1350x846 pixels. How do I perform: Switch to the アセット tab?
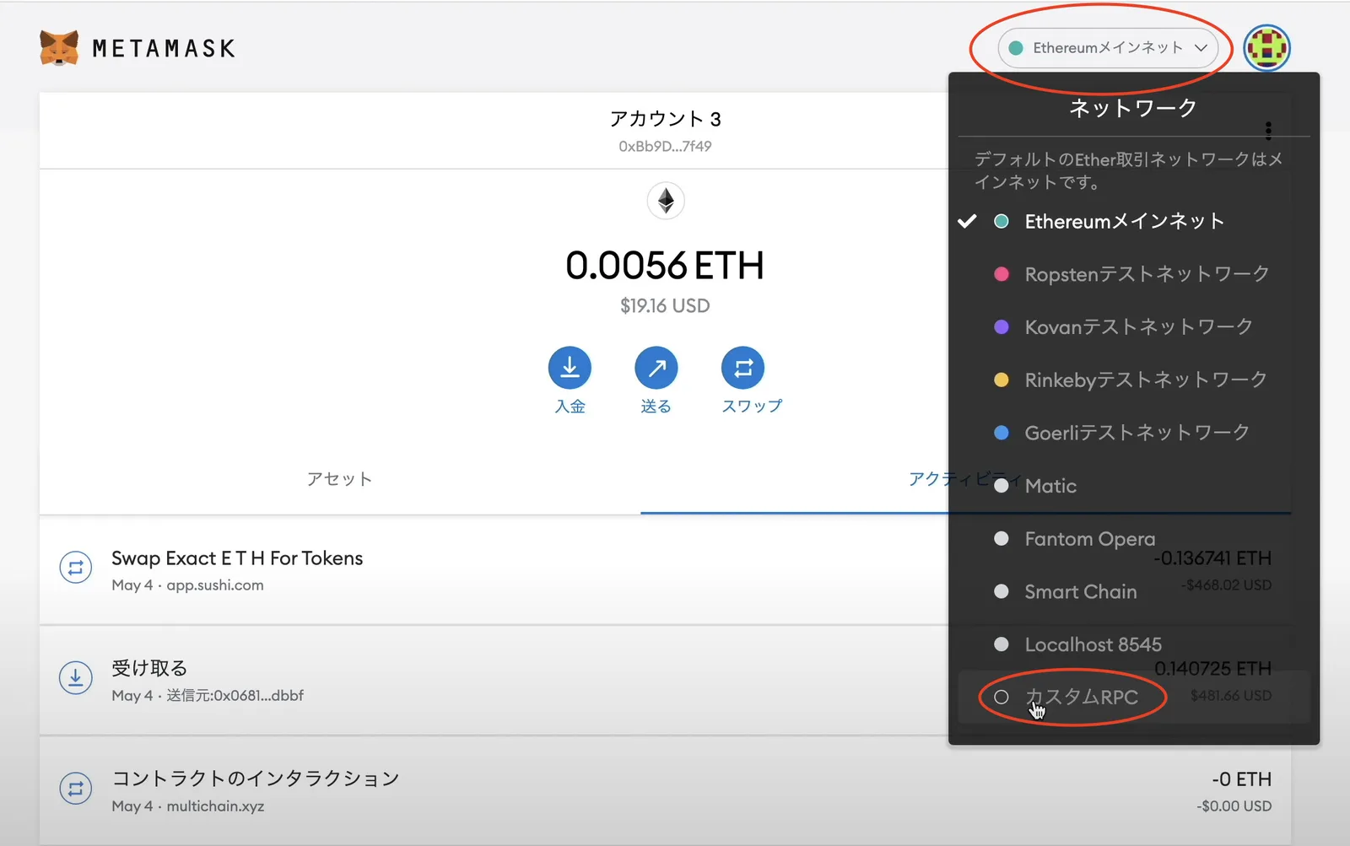[x=339, y=479]
